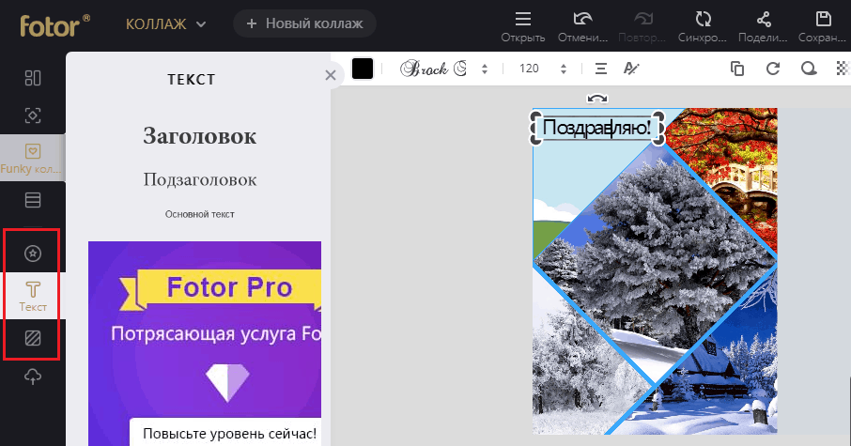This screenshot has height=446, width=851.
Task: Click the Синхронизировать sync icon
Action: (702, 25)
